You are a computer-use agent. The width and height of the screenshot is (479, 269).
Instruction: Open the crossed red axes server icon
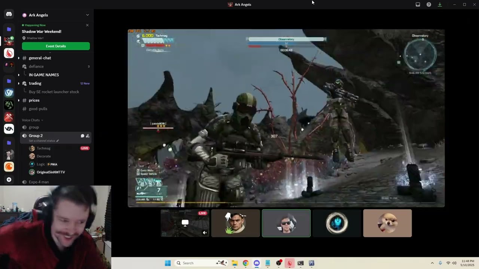(9, 117)
